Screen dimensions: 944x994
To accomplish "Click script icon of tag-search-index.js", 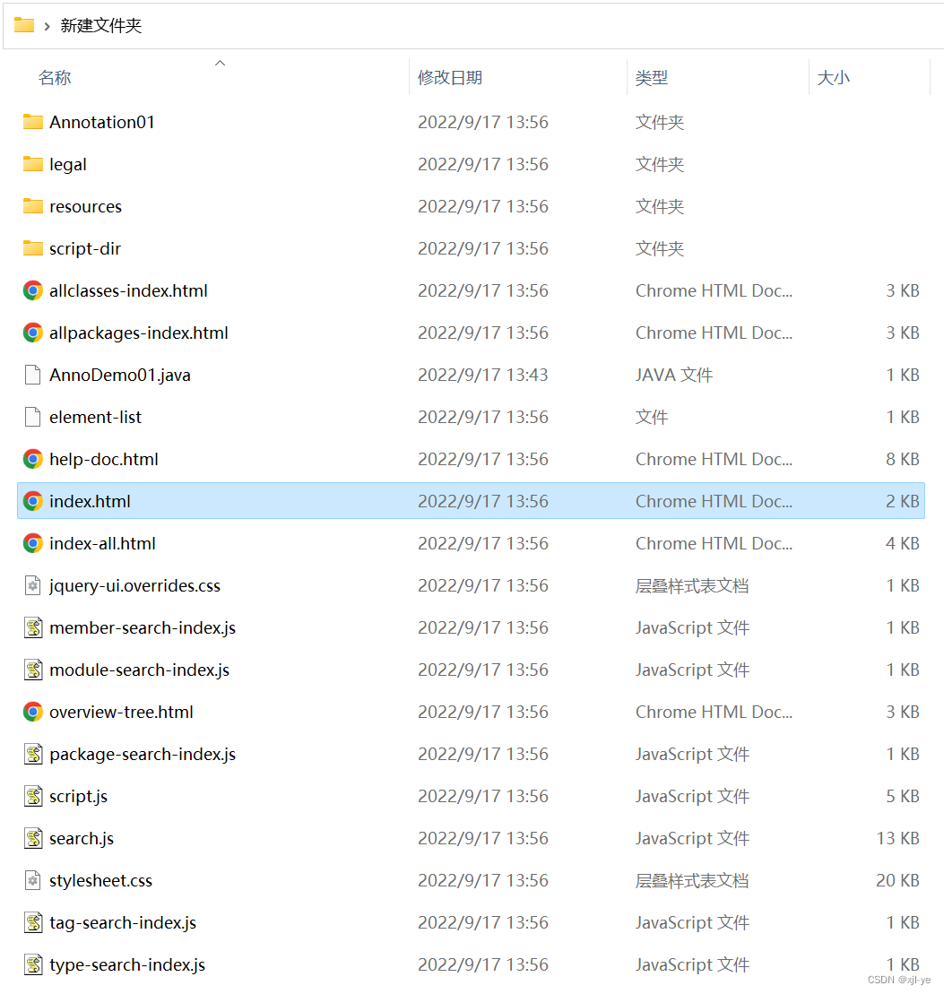I will (33, 922).
